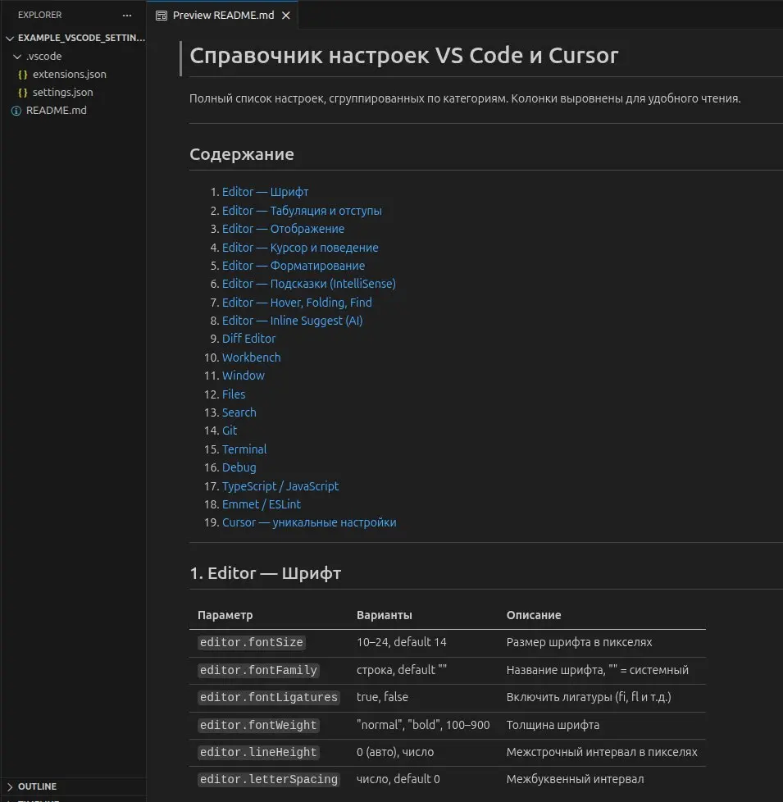Click the editor.fontWeight code cell

[258, 725]
